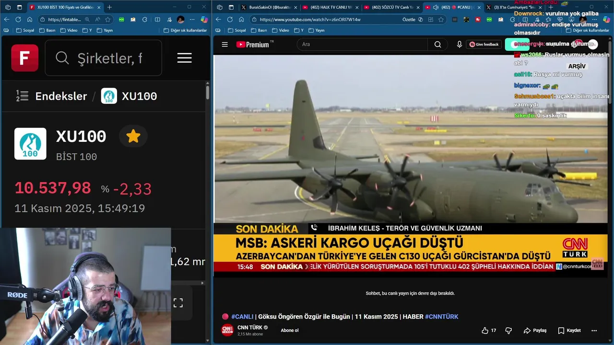Image resolution: width=614 pixels, height=345 pixels.
Task: Toggle the XU100 favorite star
Action: coord(133,137)
